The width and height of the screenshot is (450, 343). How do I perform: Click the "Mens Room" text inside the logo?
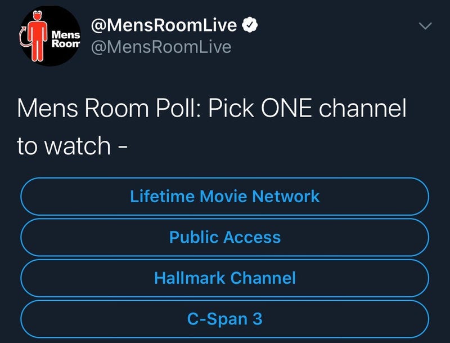(66, 39)
